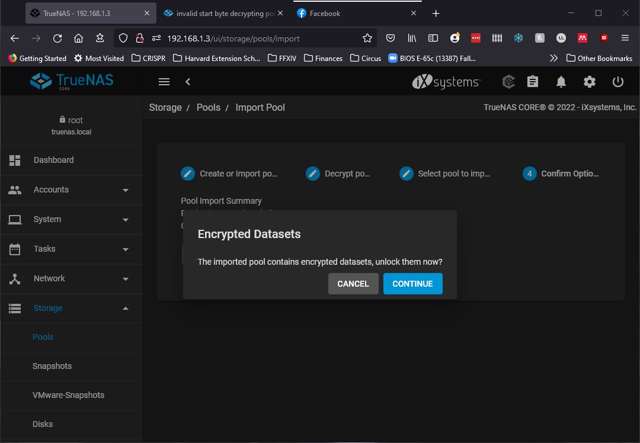Viewport: 640px width, 443px height.
Task: Reload the current page
Action: [57, 38]
